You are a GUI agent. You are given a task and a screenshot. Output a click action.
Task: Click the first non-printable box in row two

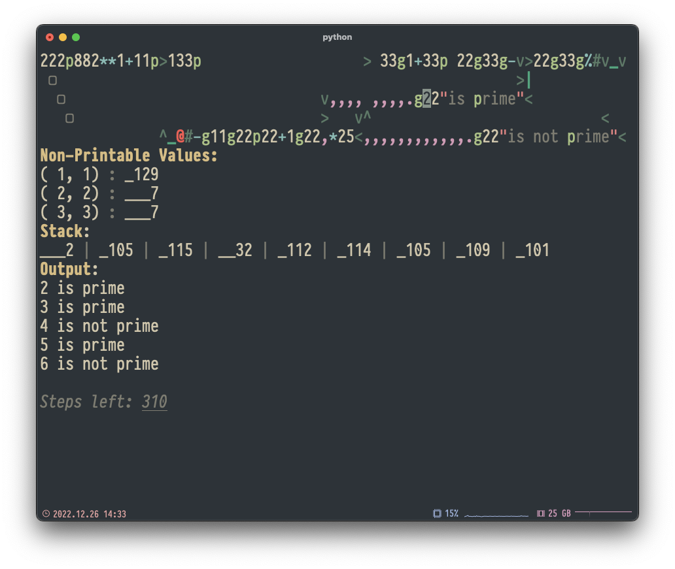(x=52, y=80)
